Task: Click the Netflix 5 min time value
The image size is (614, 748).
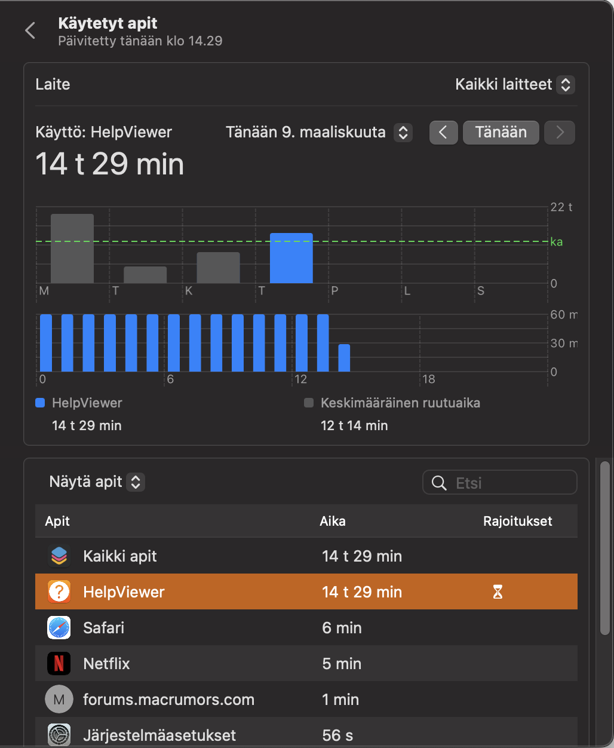Action: coord(342,663)
